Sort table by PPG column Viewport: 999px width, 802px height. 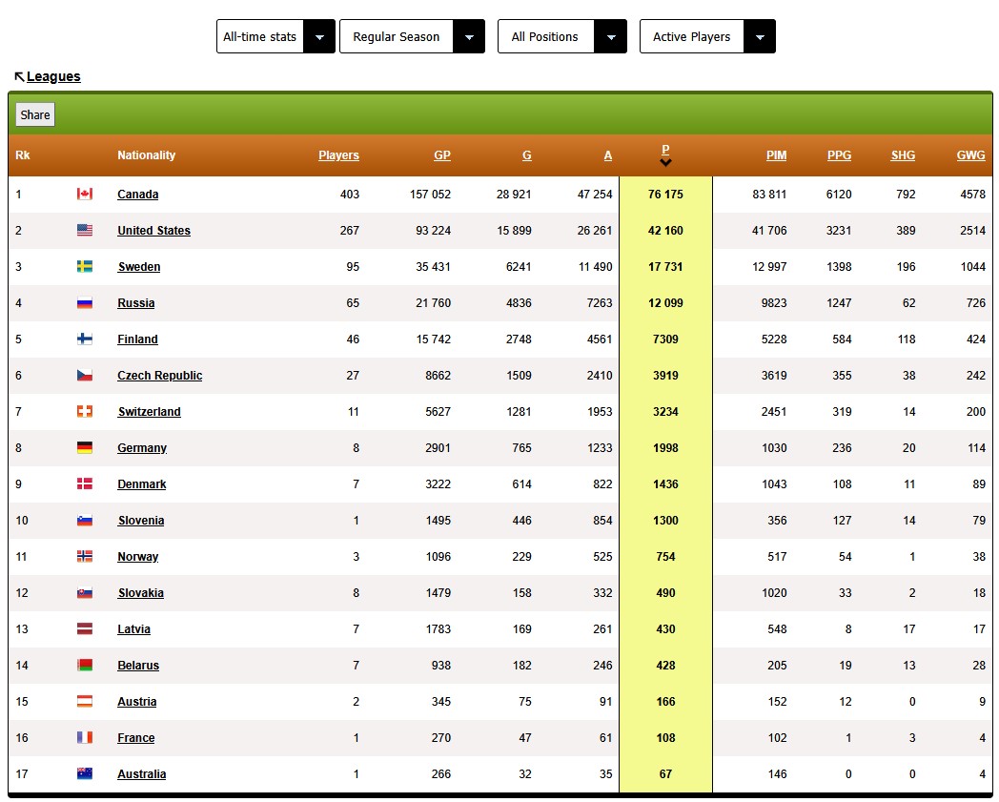click(839, 154)
